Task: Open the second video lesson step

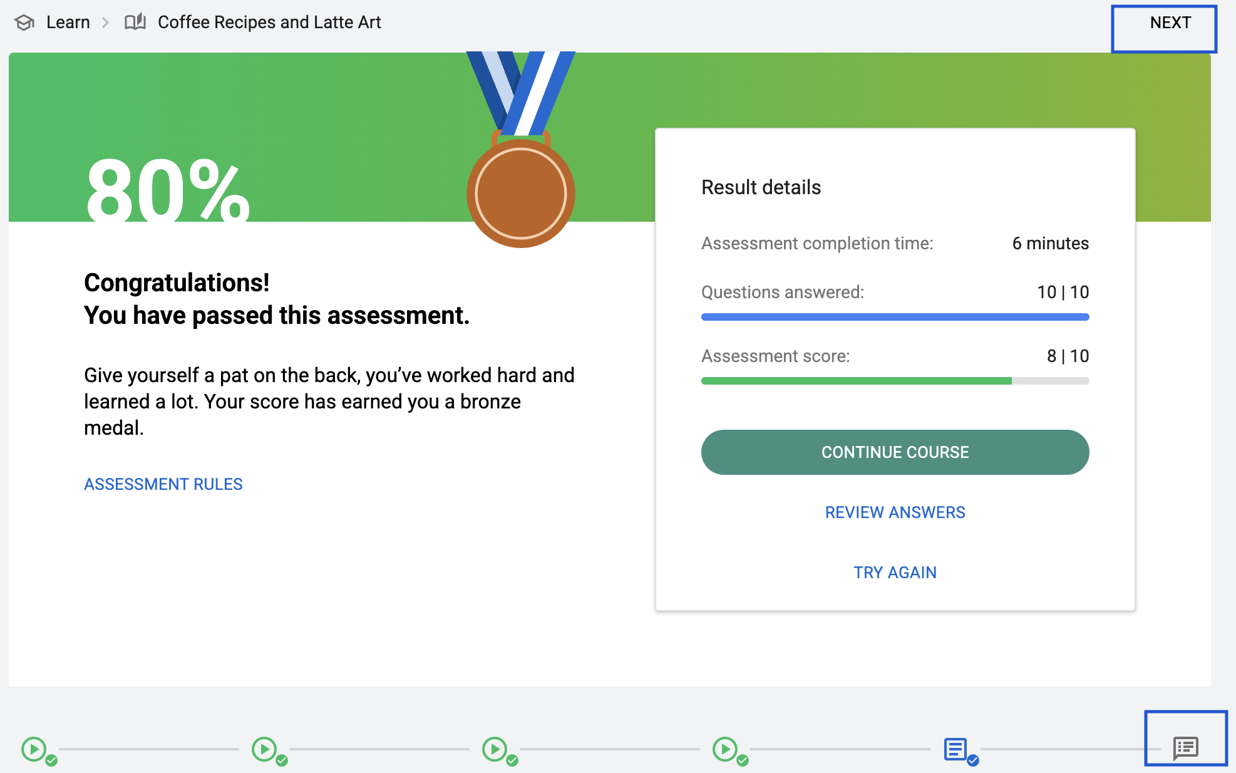Action: click(264, 749)
